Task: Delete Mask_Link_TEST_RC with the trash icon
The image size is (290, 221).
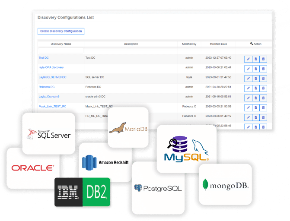Action: coord(263,108)
